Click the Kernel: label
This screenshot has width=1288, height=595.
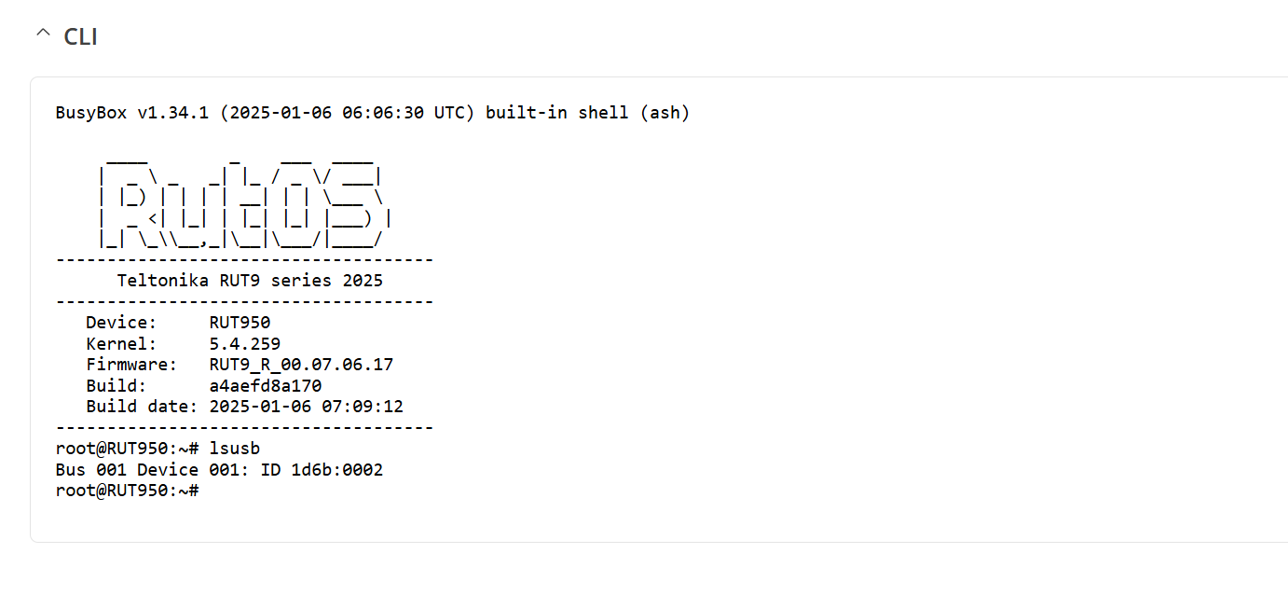122,344
